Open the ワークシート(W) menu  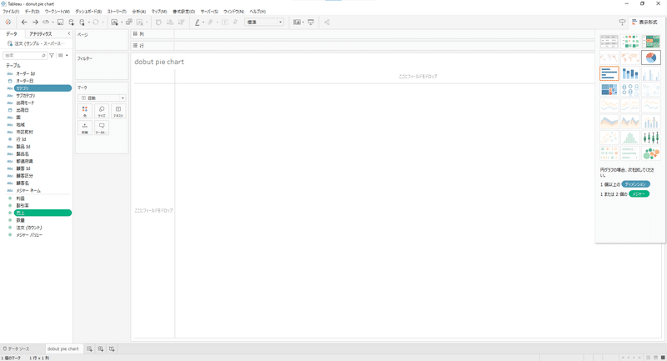point(57,12)
